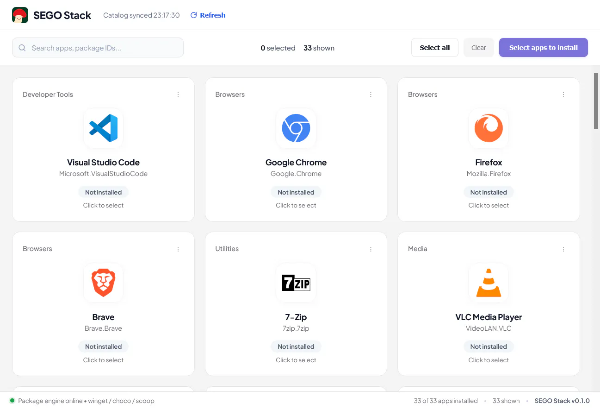
Task: Click Click to select under Firefox
Action: pos(489,205)
